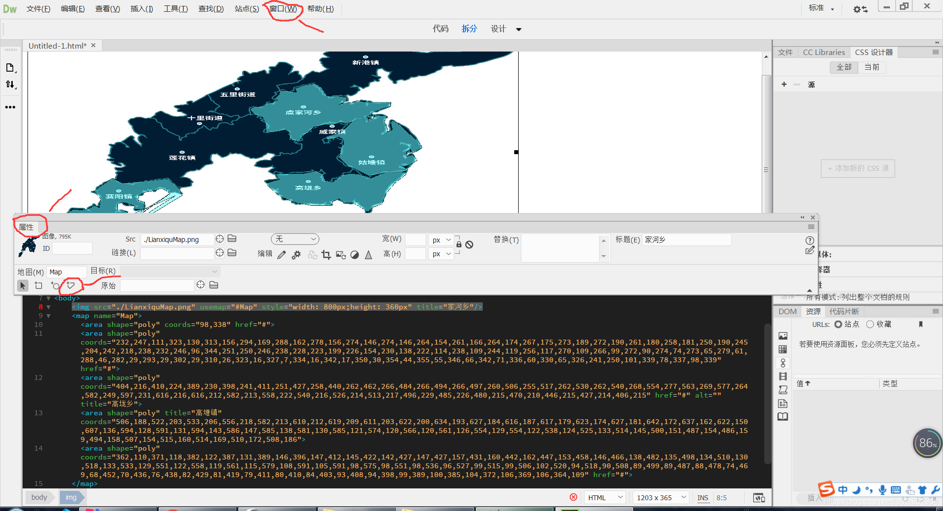The height and width of the screenshot is (511, 943).
Task: Click the 当前 button in CSS designer
Action: click(x=872, y=67)
